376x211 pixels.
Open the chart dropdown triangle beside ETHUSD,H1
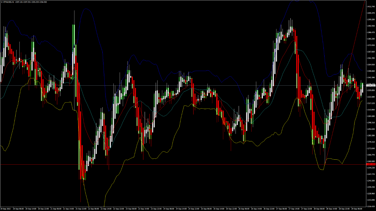(2, 2)
